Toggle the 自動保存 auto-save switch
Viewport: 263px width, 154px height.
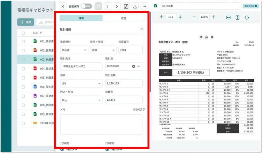click(x=86, y=6)
